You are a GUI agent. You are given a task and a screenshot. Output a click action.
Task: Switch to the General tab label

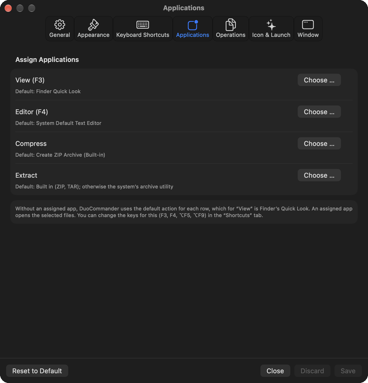click(60, 35)
